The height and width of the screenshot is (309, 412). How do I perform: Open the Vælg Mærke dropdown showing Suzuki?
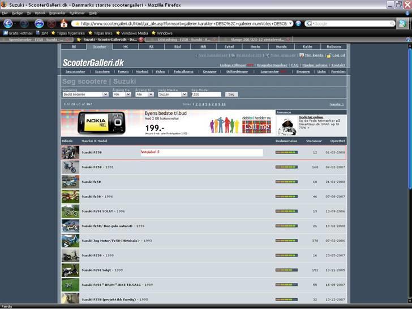(173, 95)
